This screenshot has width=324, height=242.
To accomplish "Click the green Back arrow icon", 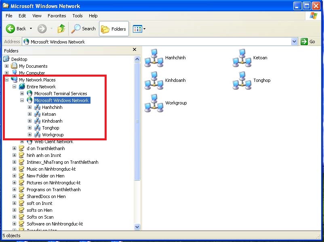I will click(x=11, y=29).
